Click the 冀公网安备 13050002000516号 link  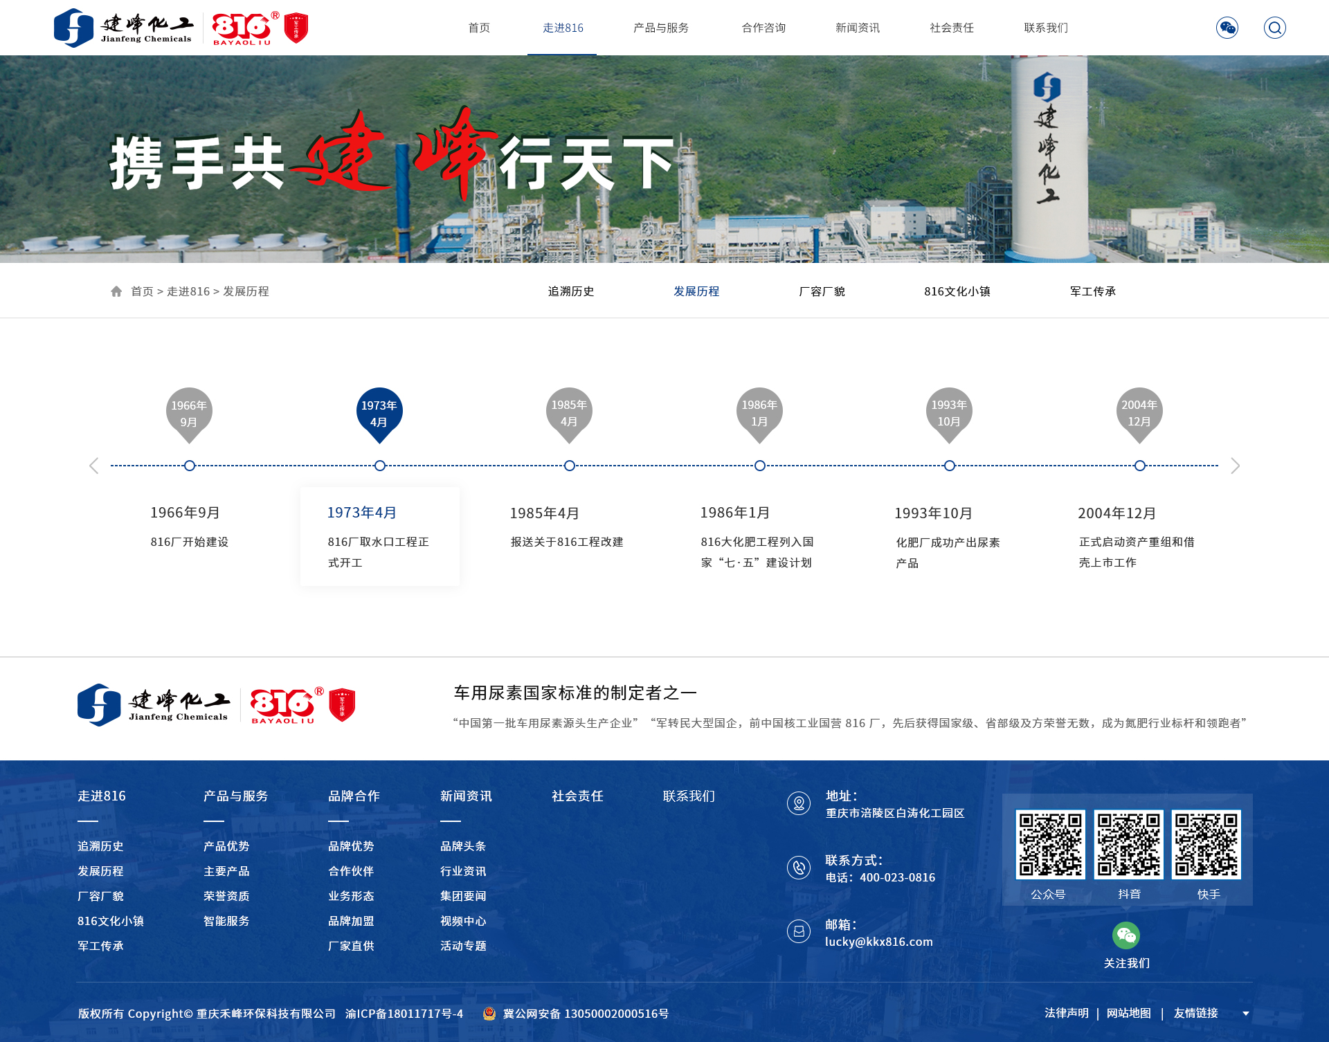[x=586, y=1014]
